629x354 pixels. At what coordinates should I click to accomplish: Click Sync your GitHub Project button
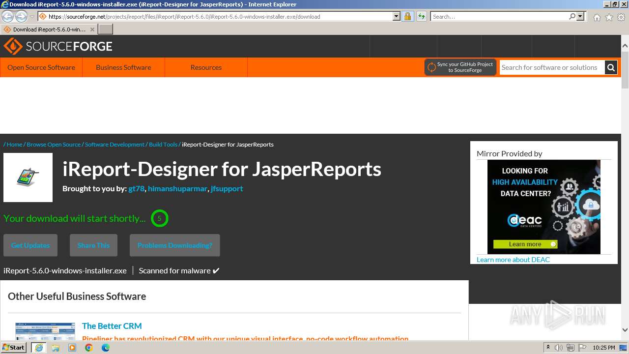460,67
